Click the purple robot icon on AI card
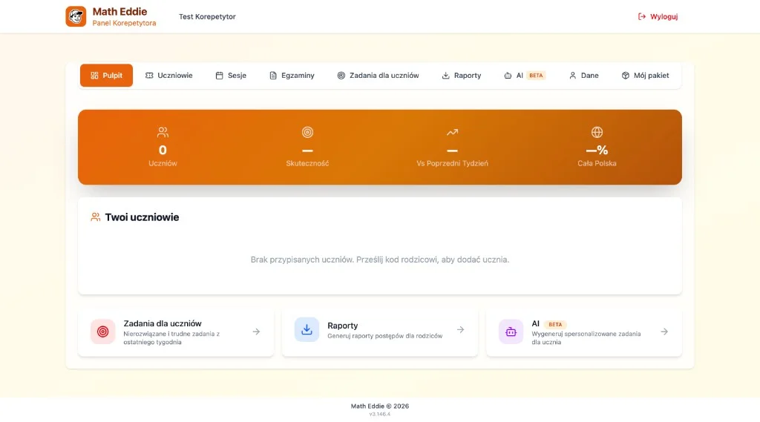 coord(511,332)
